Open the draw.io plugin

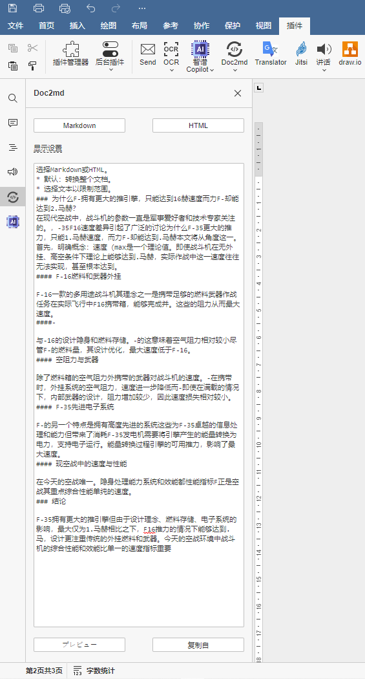(x=350, y=53)
